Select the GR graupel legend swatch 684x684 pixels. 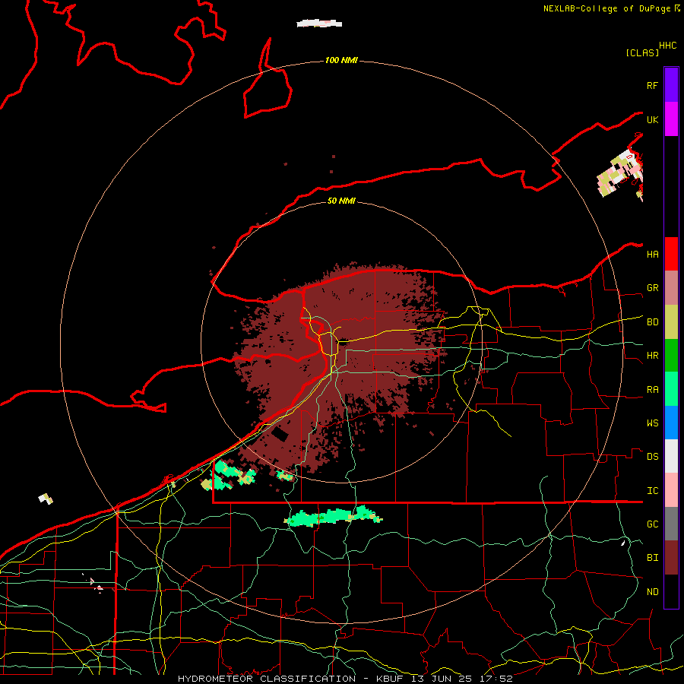pyautogui.click(x=671, y=287)
